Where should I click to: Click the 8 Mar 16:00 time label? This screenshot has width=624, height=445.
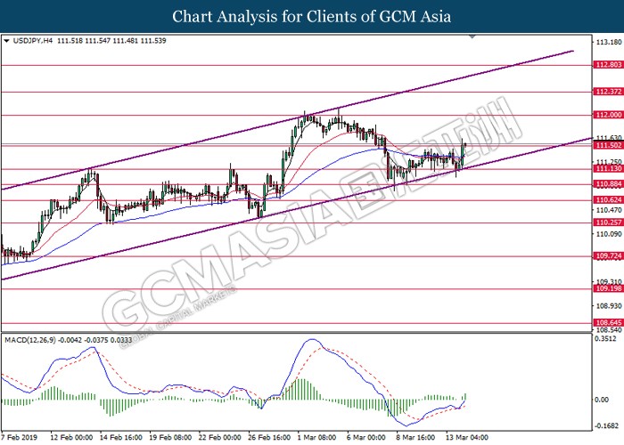pyautogui.click(x=415, y=438)
